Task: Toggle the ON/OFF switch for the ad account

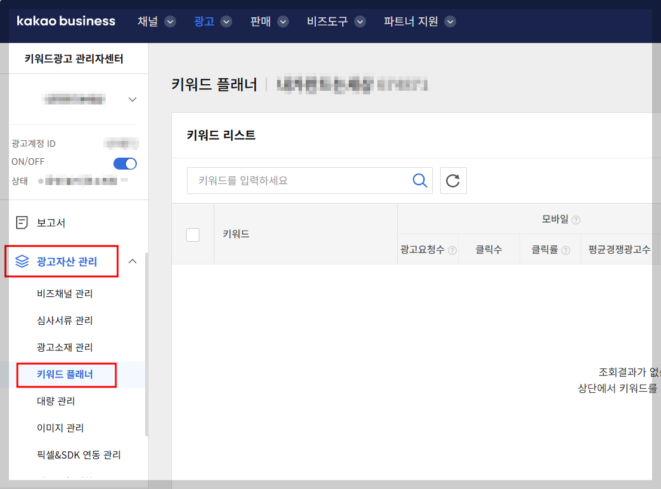Action: tap(125, 164)
